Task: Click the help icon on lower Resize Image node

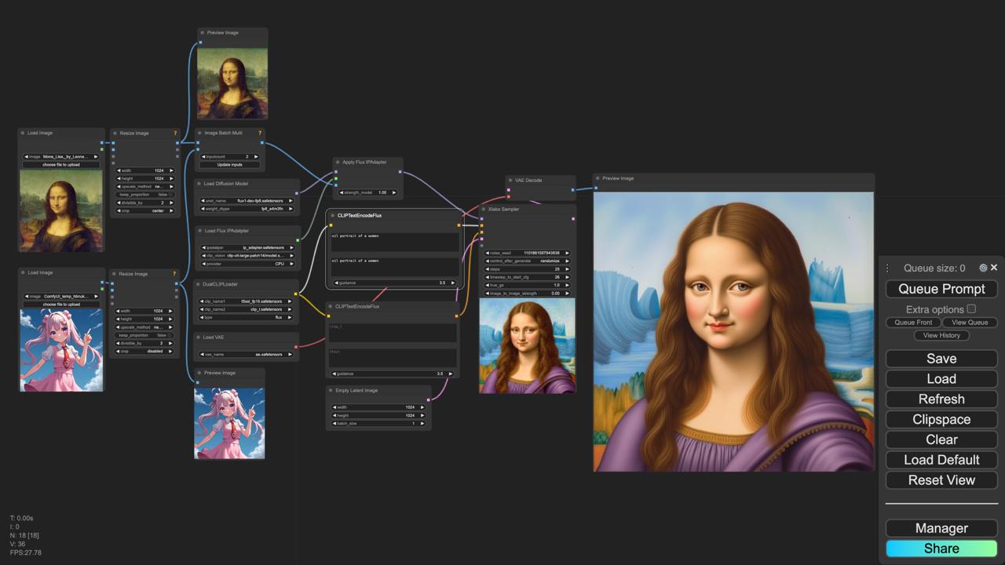Action: point(174,274)
